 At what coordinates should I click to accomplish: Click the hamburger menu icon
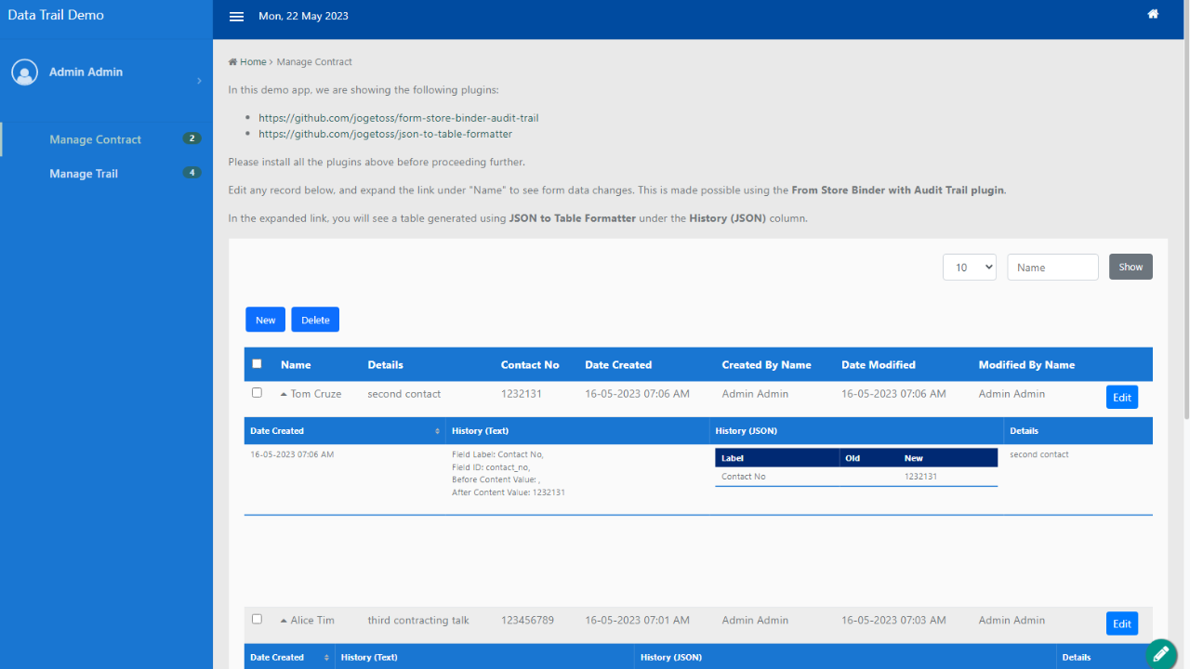tap(236, 17)
